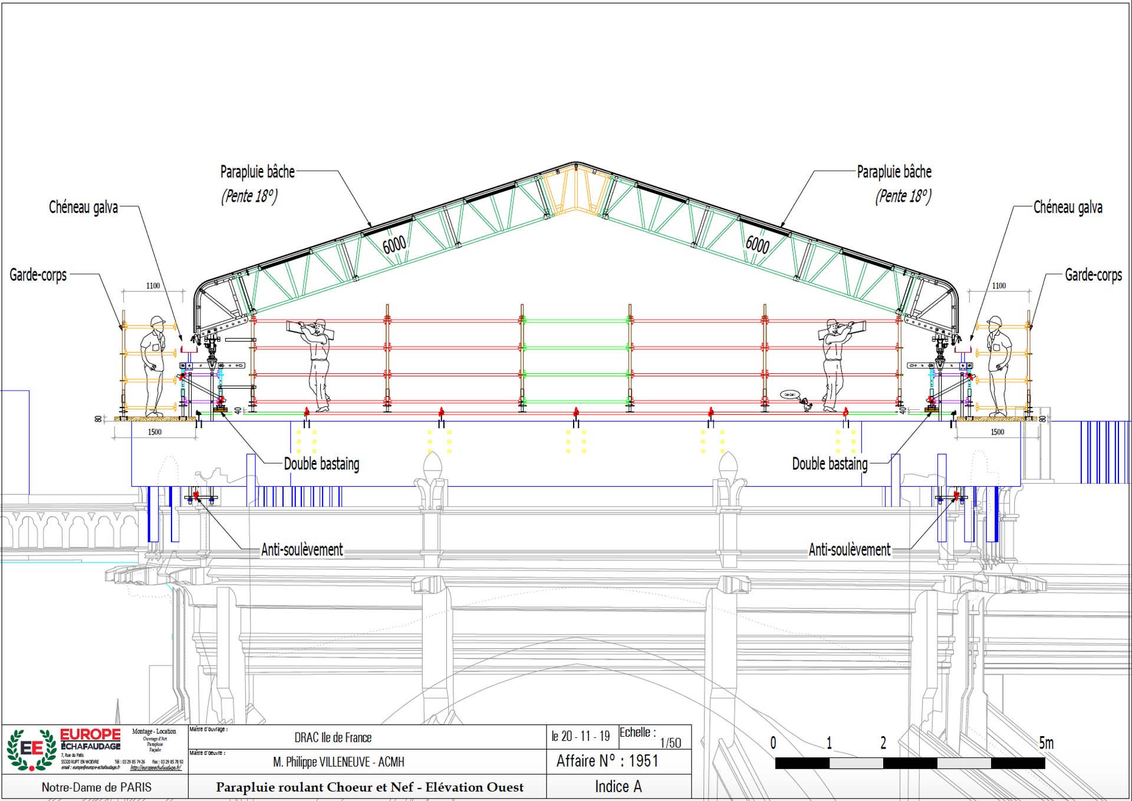Click the left green truss 6000 dimension
The image size is (1132, 801).
coord(394,244)
